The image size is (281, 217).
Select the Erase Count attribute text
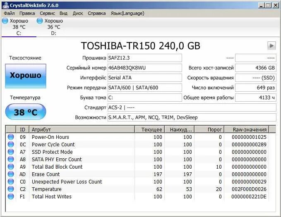[x=46, y=174]
